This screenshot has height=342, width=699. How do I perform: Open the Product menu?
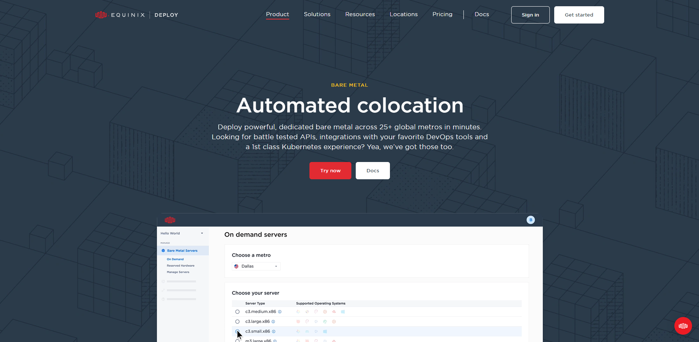coord(277,14)
